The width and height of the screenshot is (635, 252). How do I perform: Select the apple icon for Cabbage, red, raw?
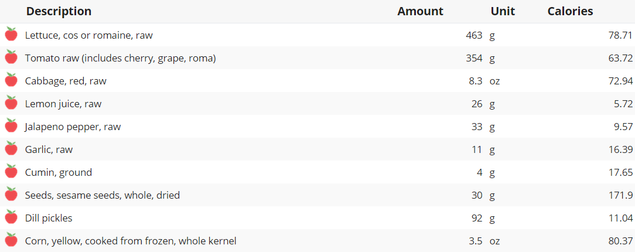(11, 80)
